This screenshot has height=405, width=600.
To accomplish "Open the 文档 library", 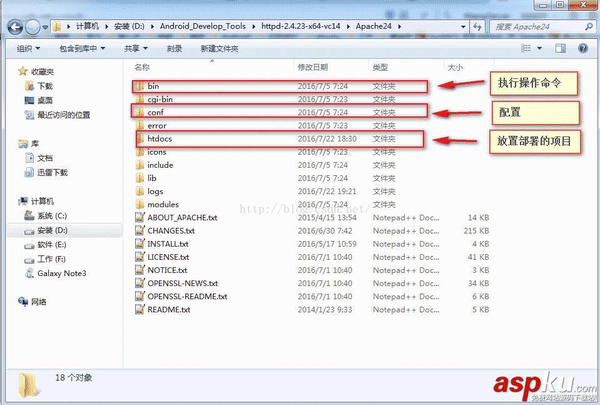I will point(45,158).
